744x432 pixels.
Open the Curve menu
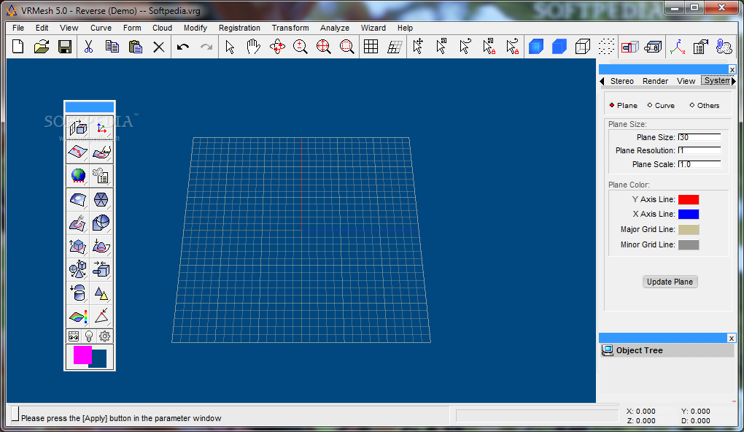[x=101, y=28]
